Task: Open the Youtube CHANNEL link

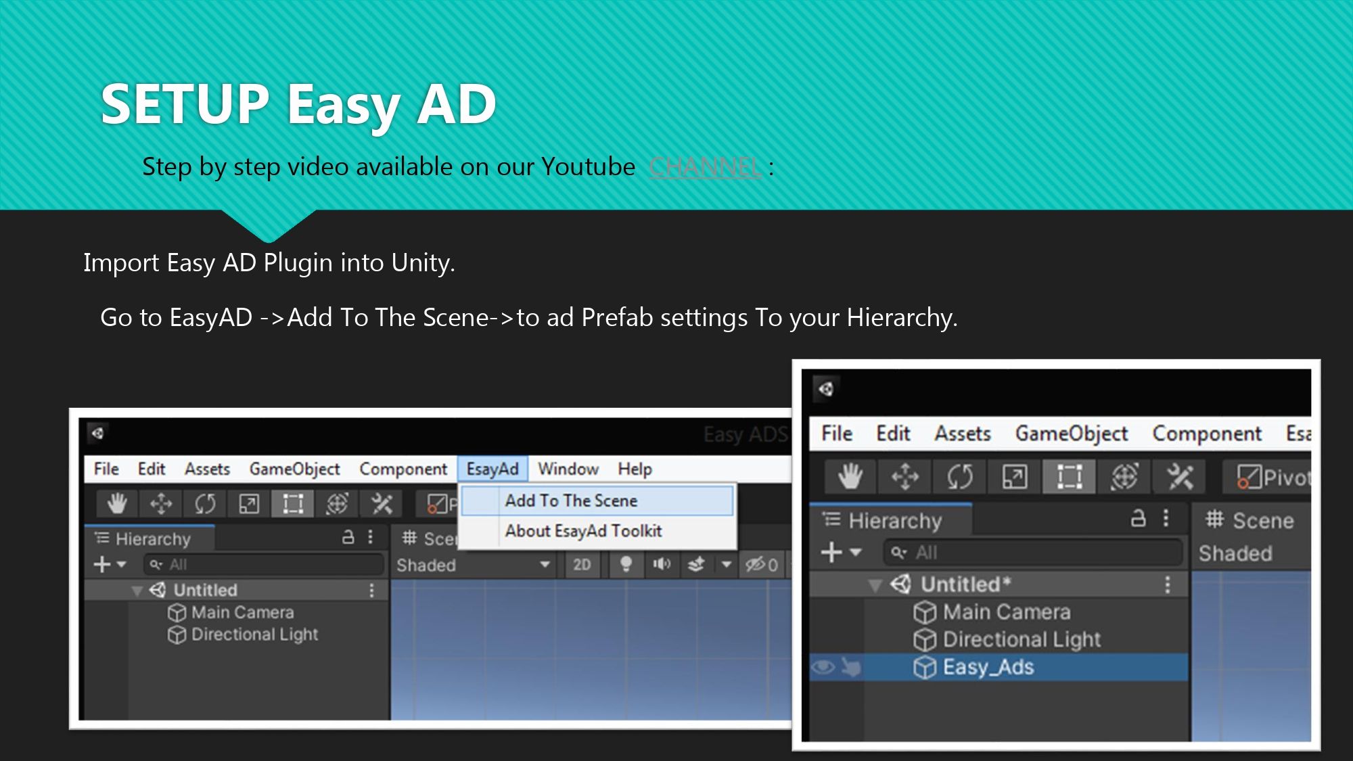Action: point(705,167)
